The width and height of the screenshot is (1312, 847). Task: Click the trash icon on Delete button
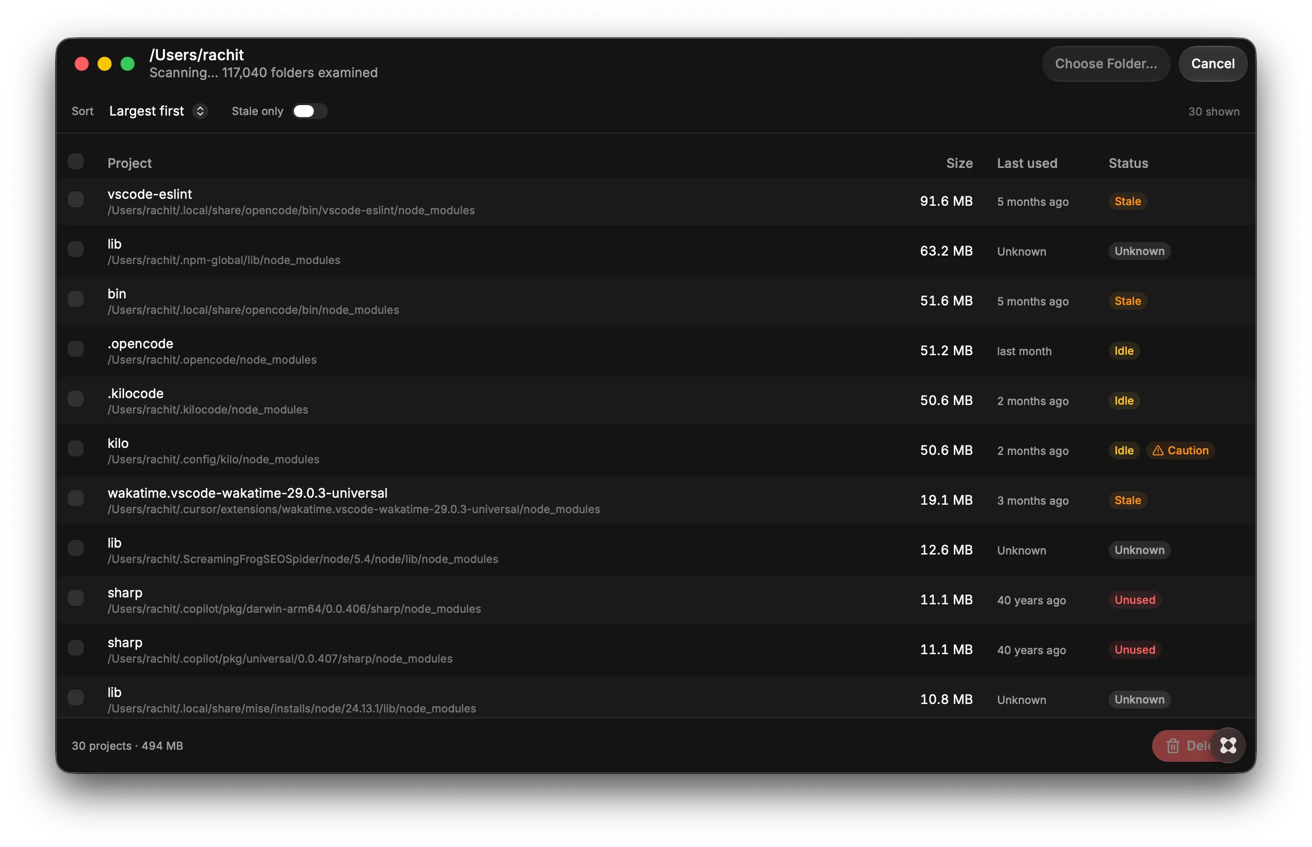1173,746
